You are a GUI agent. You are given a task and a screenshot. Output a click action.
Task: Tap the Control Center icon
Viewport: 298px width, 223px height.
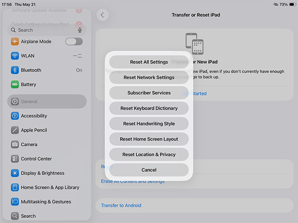point(15,159)
